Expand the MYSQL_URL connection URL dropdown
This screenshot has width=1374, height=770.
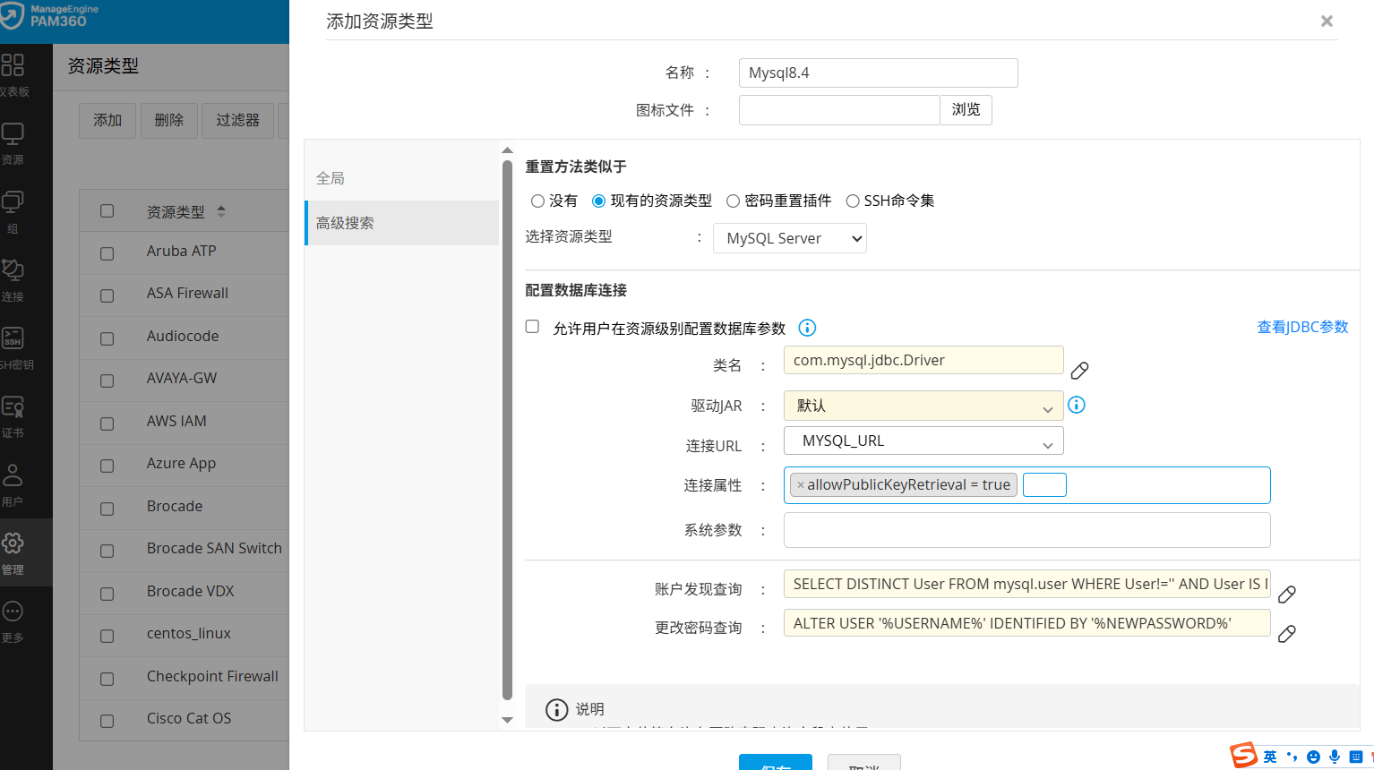pos(923,441)
